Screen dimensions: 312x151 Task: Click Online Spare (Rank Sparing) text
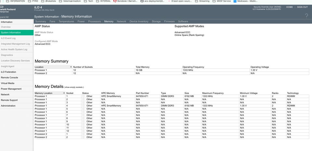189,35
